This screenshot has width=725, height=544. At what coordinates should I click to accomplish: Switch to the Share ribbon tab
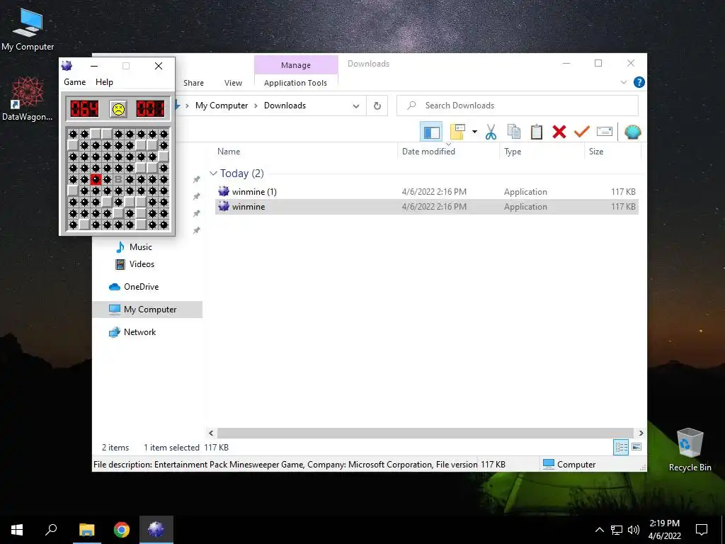click(x=193, y=83)
